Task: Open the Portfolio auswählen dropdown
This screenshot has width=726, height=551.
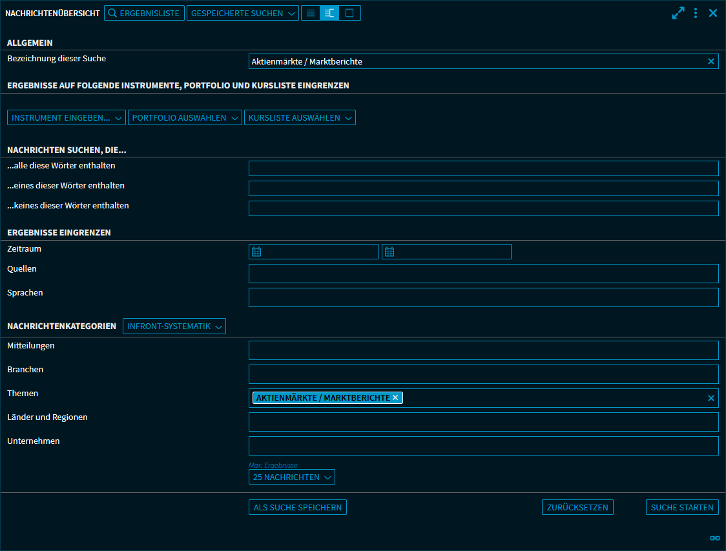Action: point(185,117)
